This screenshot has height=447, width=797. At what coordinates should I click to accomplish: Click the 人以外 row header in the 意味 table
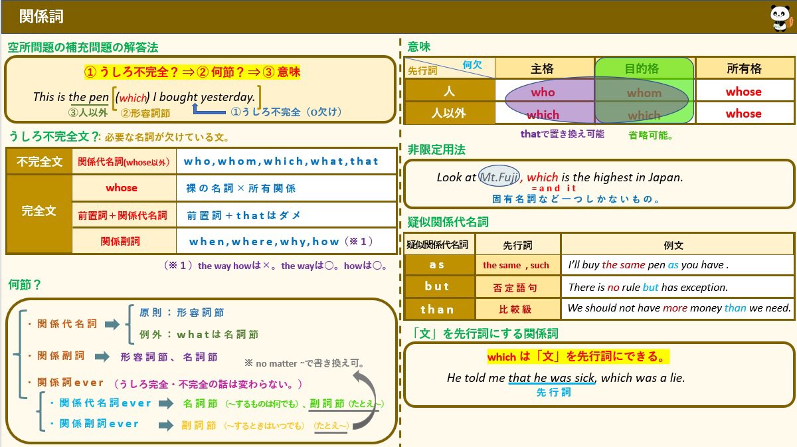tap(450, 113)
